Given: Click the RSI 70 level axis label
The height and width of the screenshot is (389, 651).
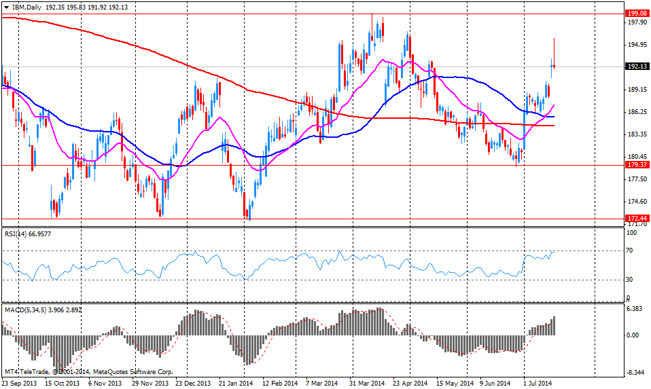Looking at the screenshot, I should pos(630,251).
